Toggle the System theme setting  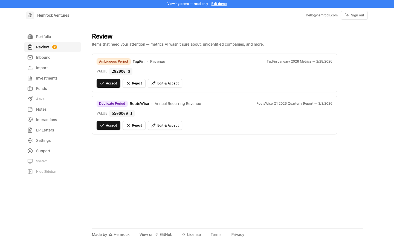(x=53, y=161)
